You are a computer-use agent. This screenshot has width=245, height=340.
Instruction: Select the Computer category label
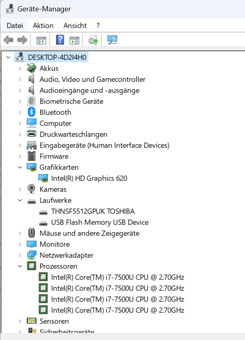[x=55, y=123]
